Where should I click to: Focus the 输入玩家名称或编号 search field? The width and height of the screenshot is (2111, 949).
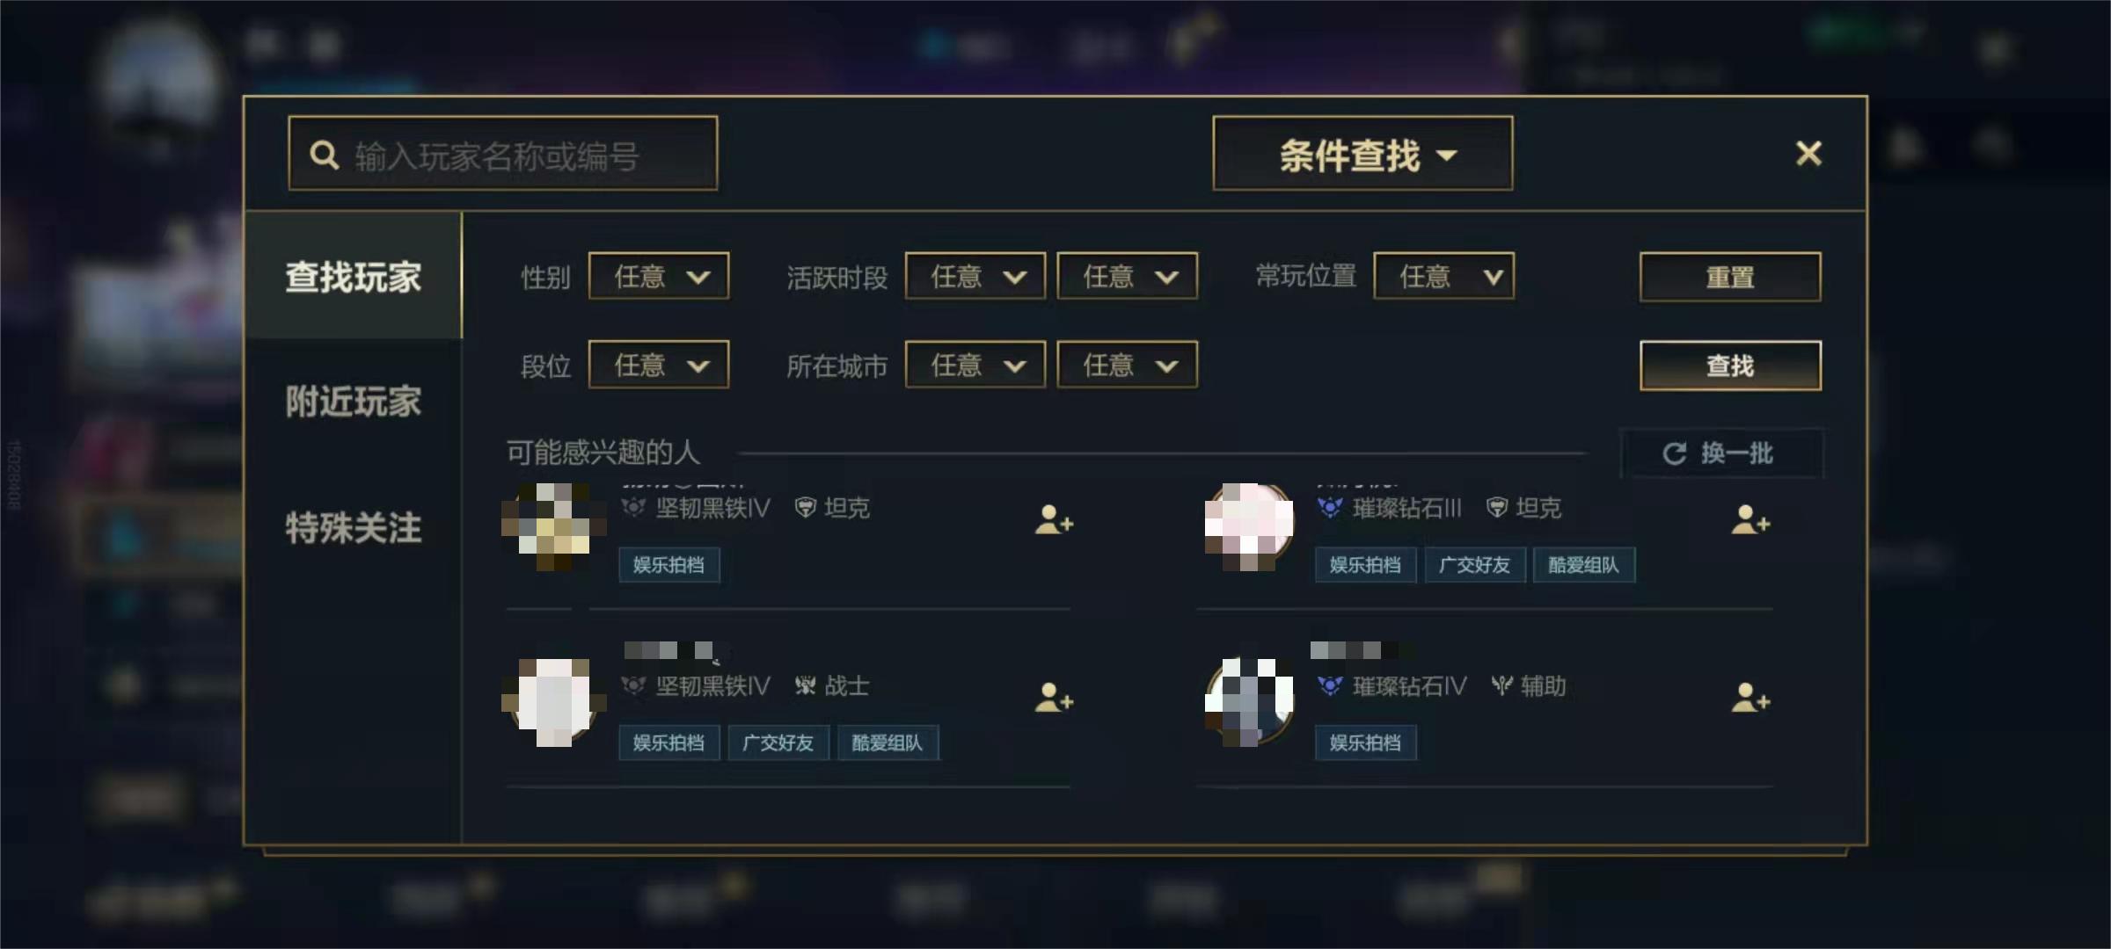pos(503,154)
